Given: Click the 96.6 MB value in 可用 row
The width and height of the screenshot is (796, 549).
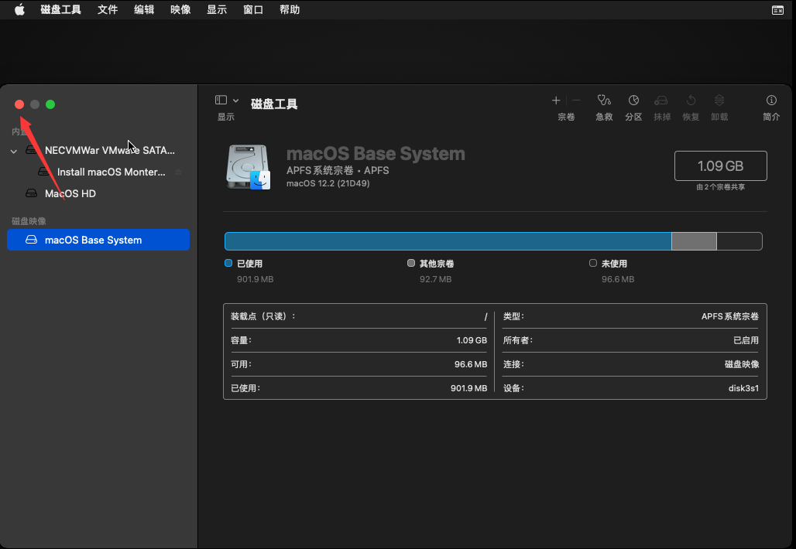Looking at the screenshot, I should pos(471,364).
